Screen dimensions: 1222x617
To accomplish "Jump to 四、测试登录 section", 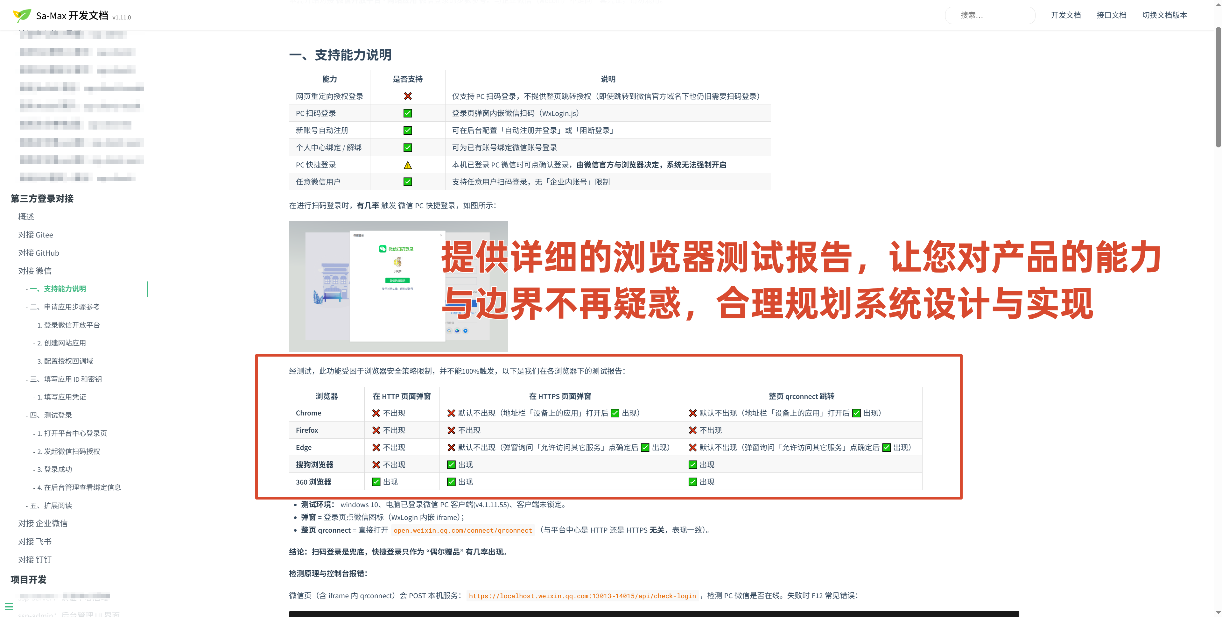I will pyautogui.click(x=51, y=415).
